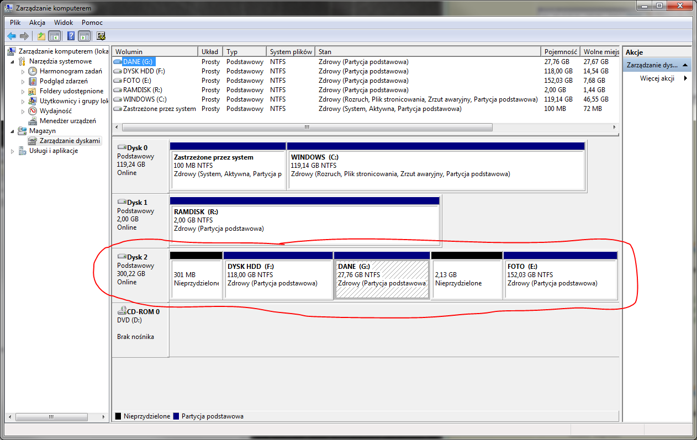The height and width of the screenshot is (440, 697).
Task: Select the Zastrzeżone przez system partition block
Action: coord(228,166)
